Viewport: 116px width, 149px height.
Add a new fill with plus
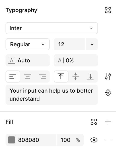(108, 122)
